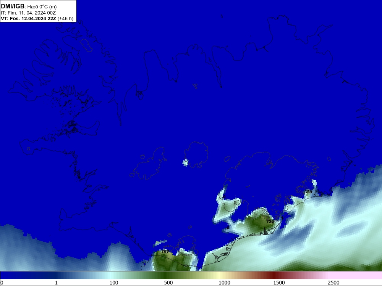Select the VT: Fös. 12.04.2024 22Z line
The width and height of the screenshot is (382, 286).
(29, 19)
